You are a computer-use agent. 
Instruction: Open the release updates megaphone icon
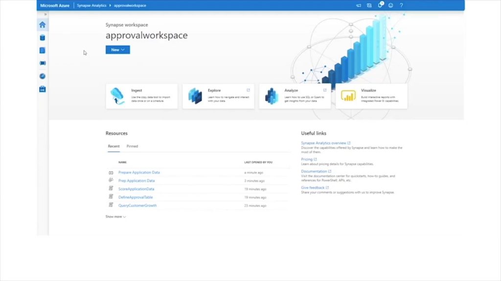click(x=359, y=5)
